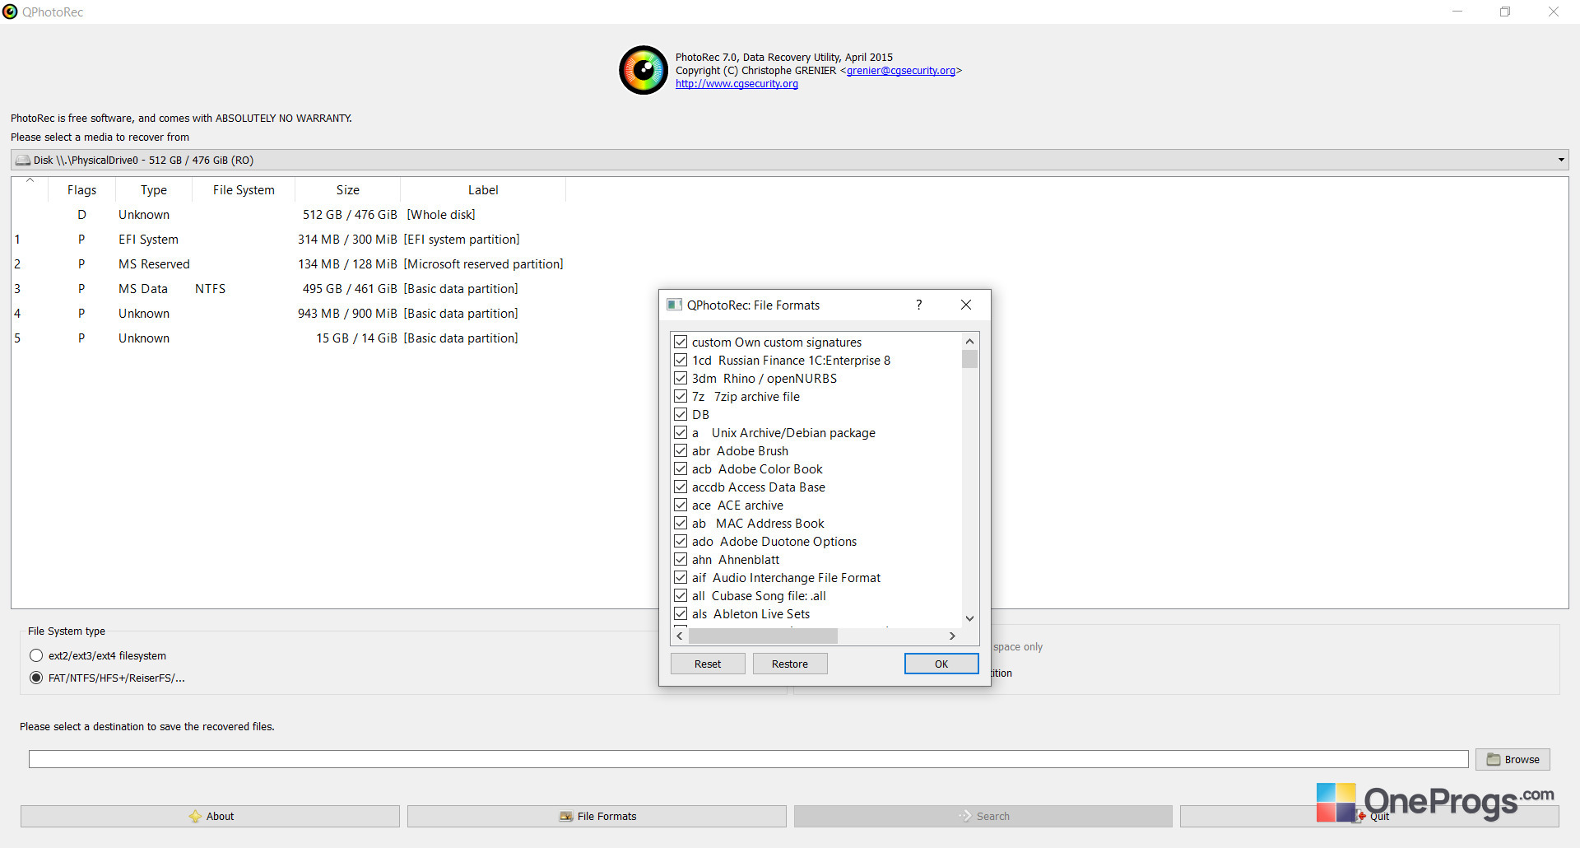The height and width of the screenshot is (848, 1580).
Task: Click the vertical scrollbar thumb in format list
Action: (x=969, y=359)
